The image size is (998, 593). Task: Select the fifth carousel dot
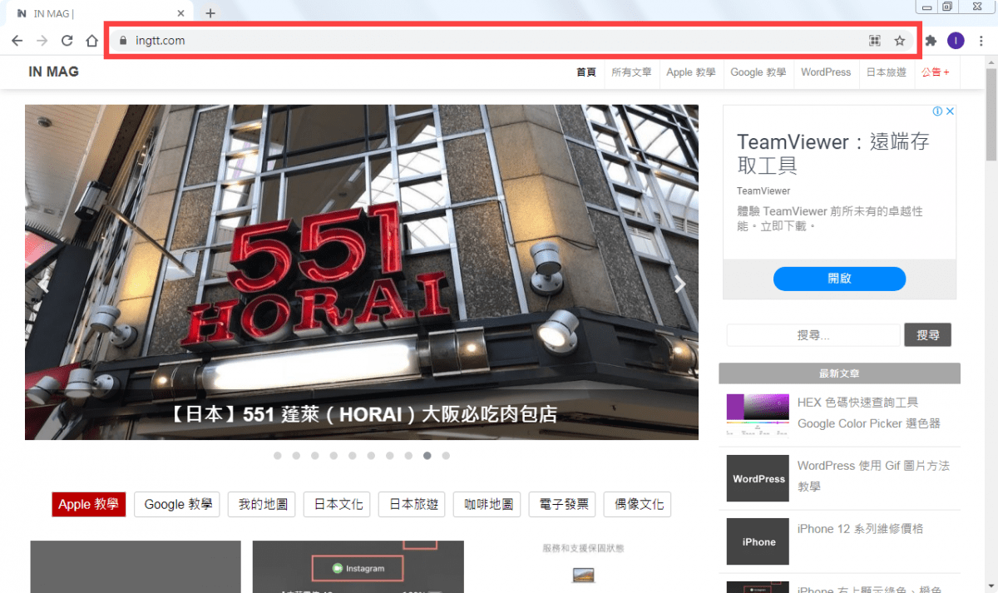[353, 456]
